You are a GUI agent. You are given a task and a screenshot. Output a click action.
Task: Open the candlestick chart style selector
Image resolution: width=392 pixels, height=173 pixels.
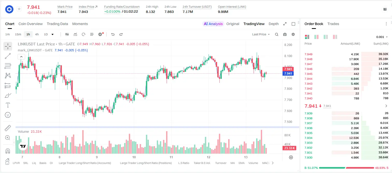(x=67, y=34)
